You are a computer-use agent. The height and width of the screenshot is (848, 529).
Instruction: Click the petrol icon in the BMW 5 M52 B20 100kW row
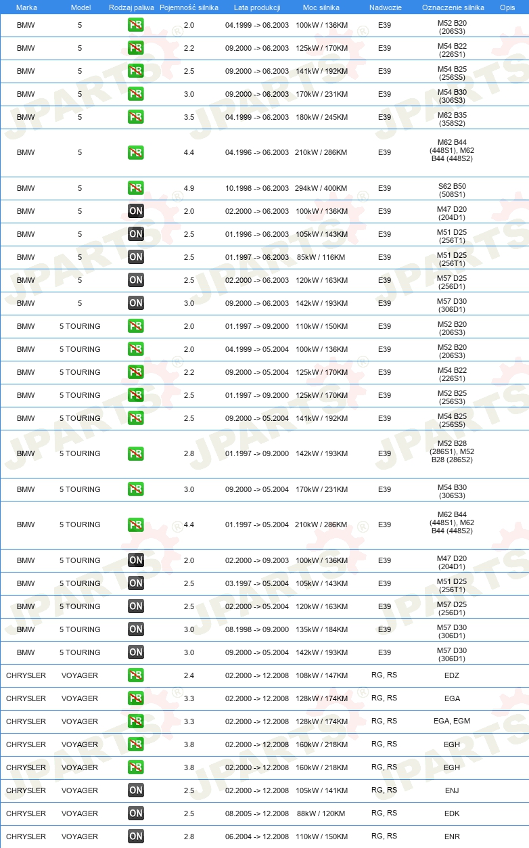(x=135, y=25)
